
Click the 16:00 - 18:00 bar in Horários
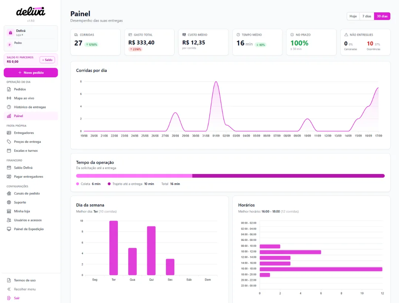coord(321,269)
